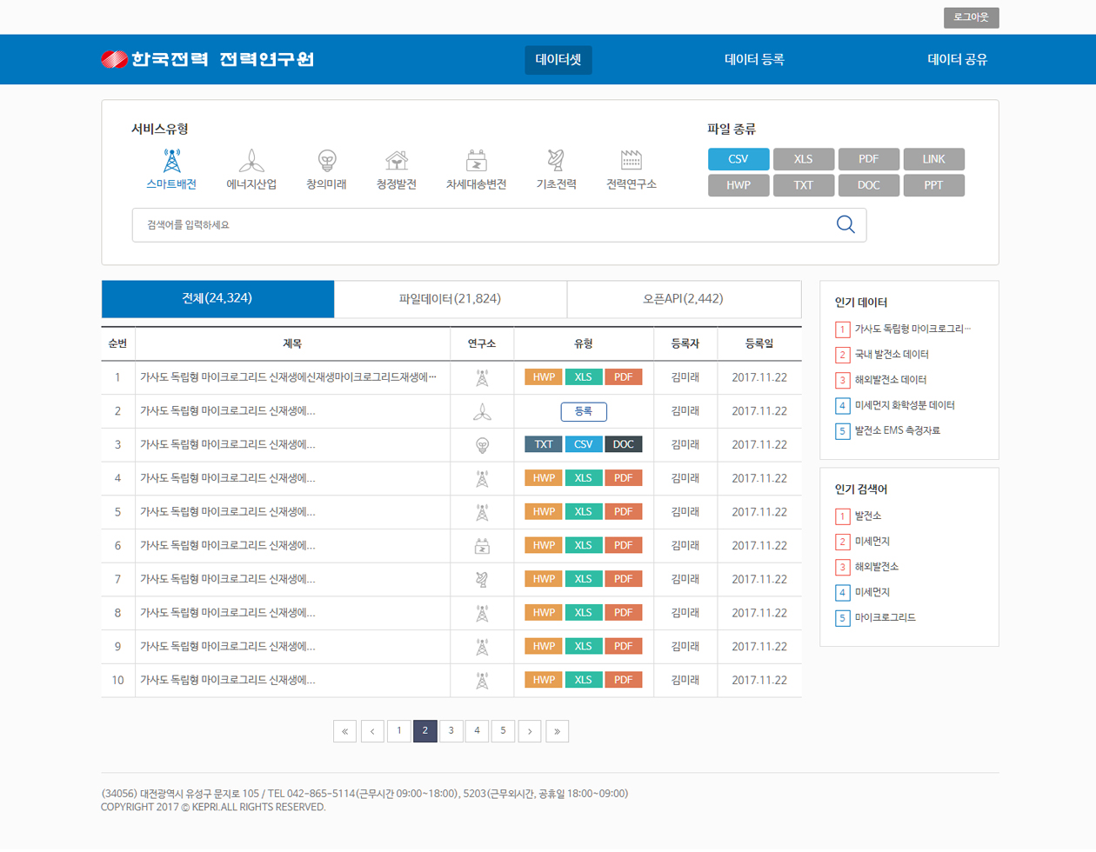
Task: Open the 데이터 등록 menu
Action: (754, 59)
